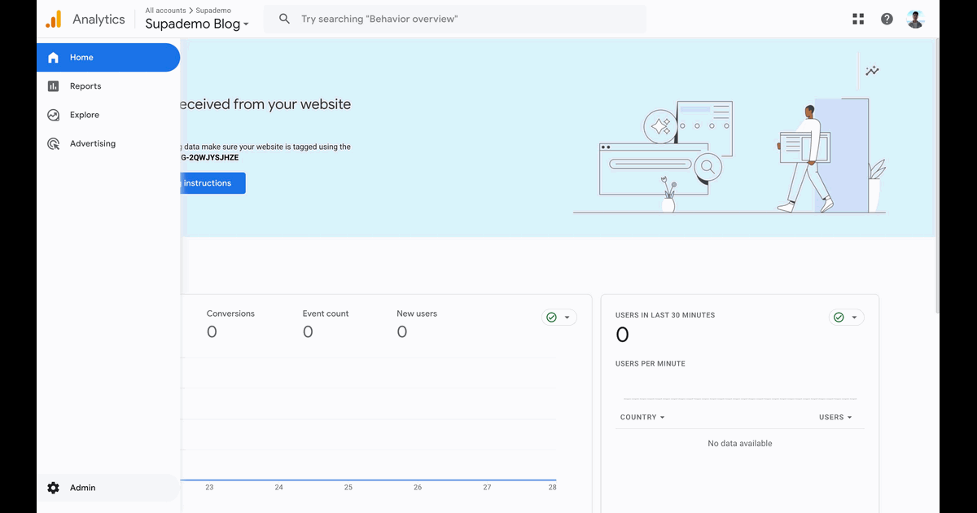The image size is (977, 513).
Task: Click the Admin gear icon
Action: 53,488
